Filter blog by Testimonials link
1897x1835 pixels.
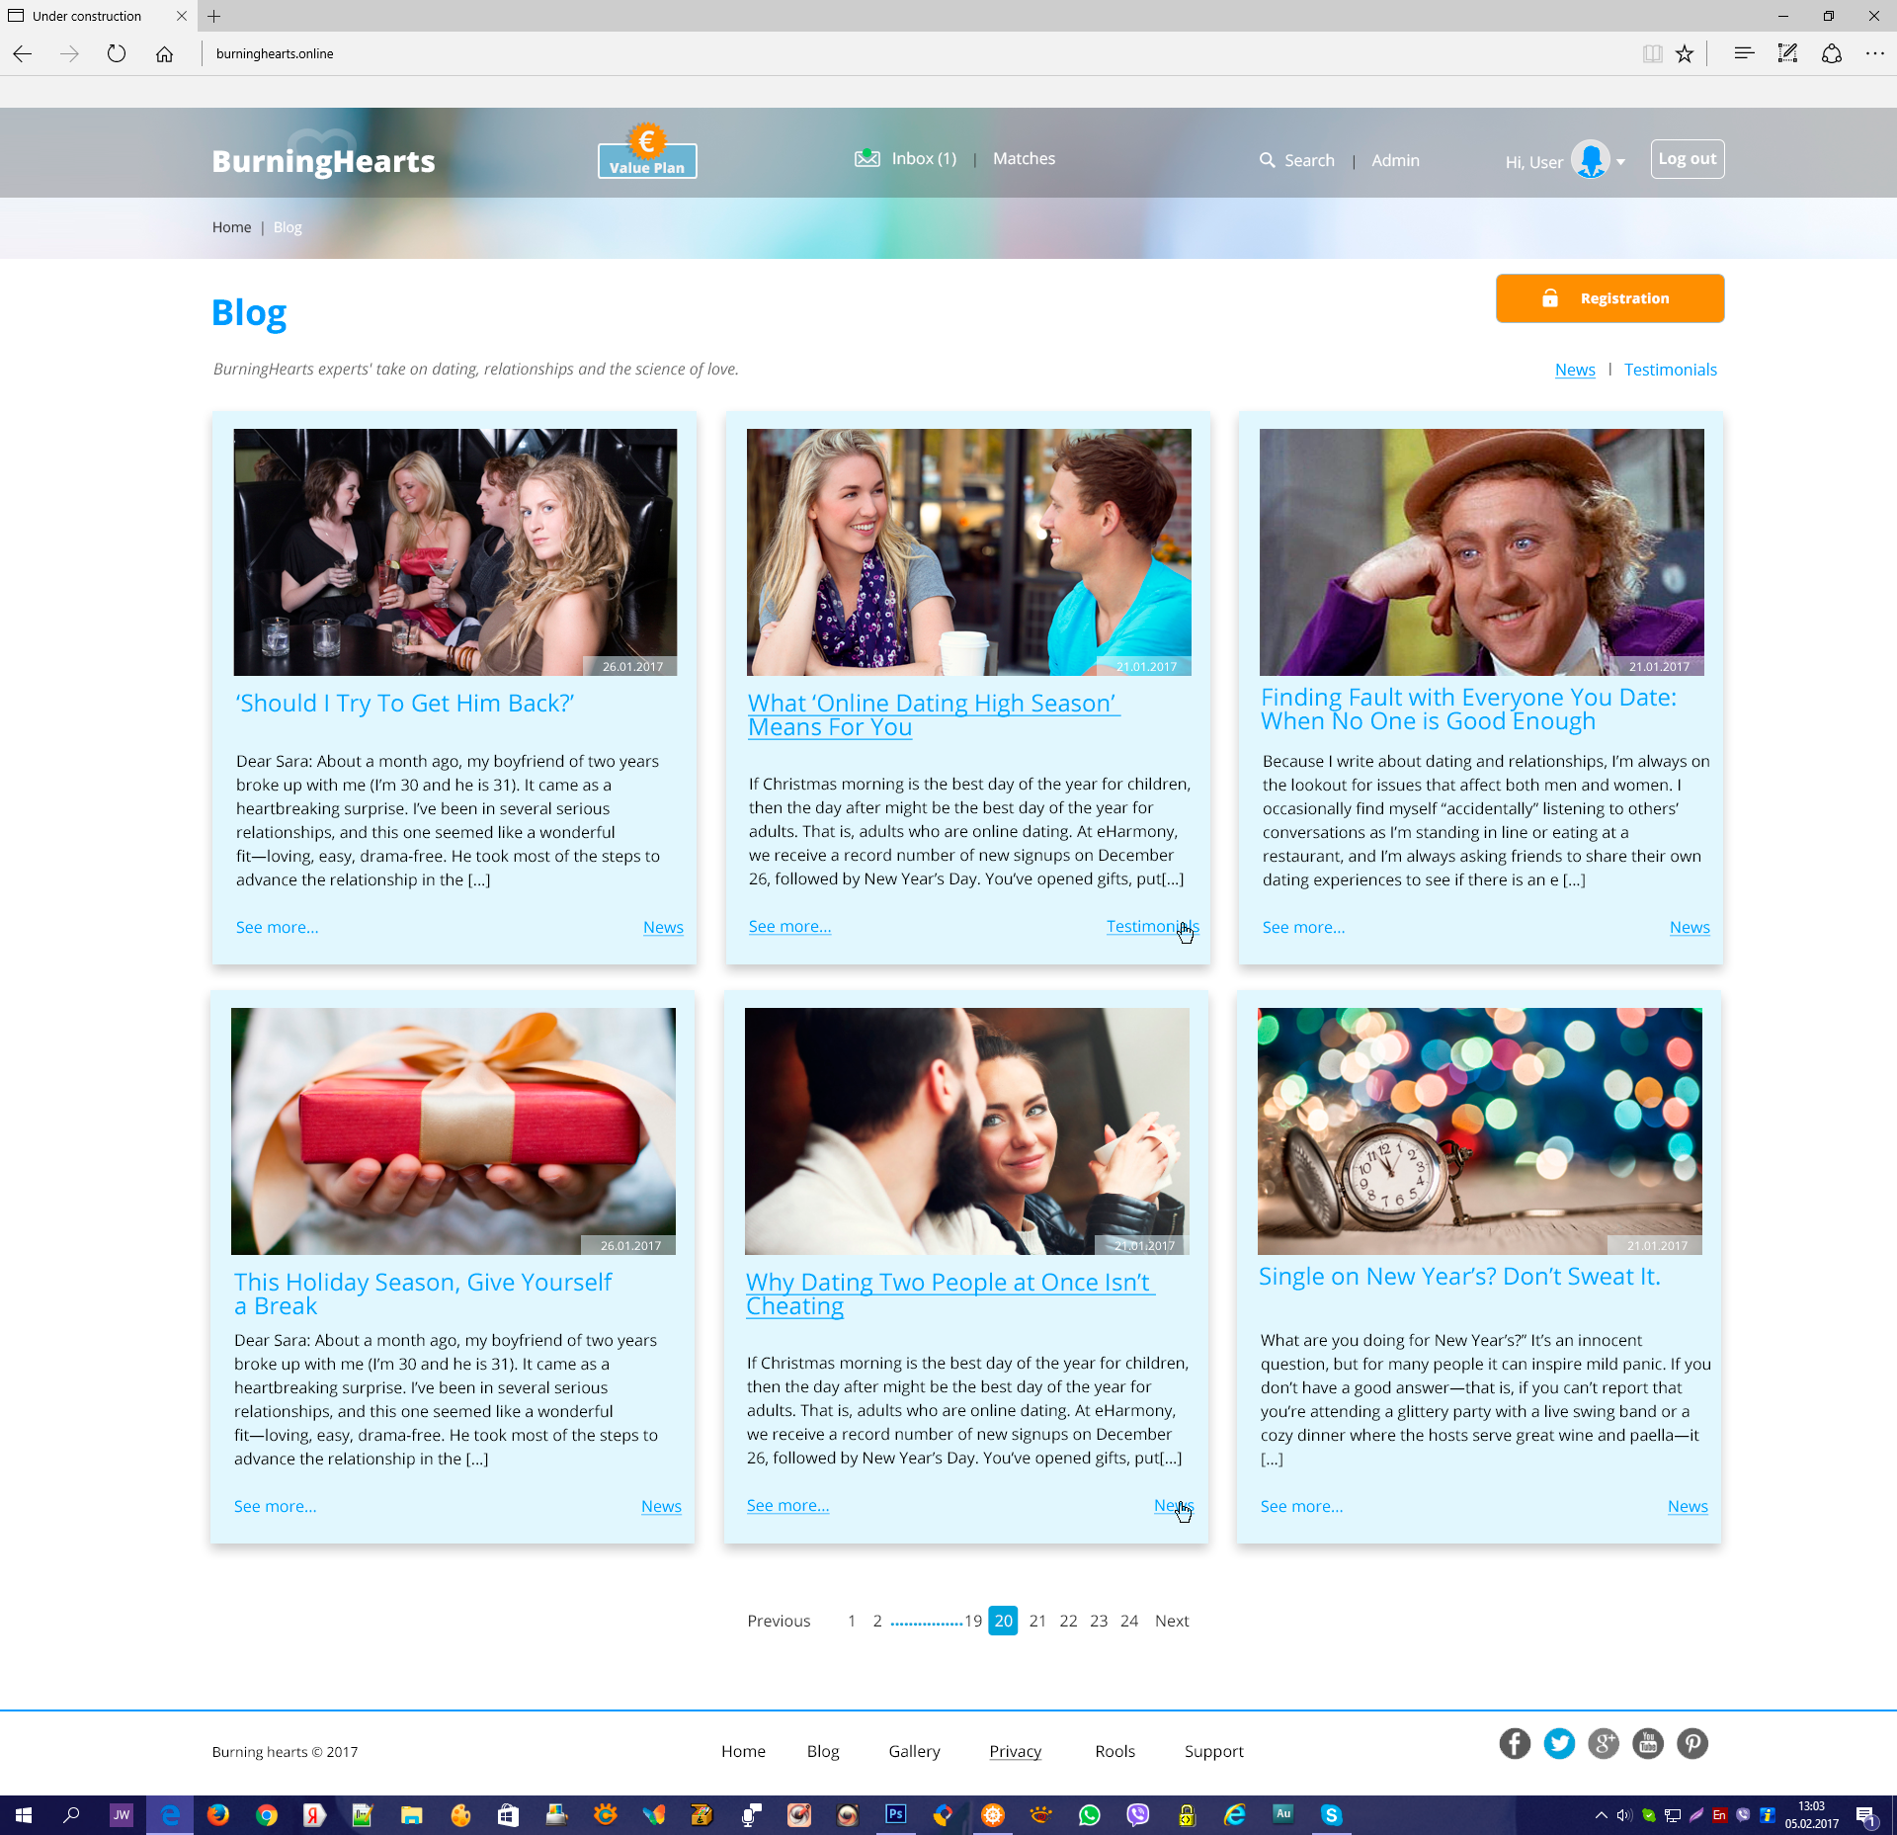coord(1670,370)
